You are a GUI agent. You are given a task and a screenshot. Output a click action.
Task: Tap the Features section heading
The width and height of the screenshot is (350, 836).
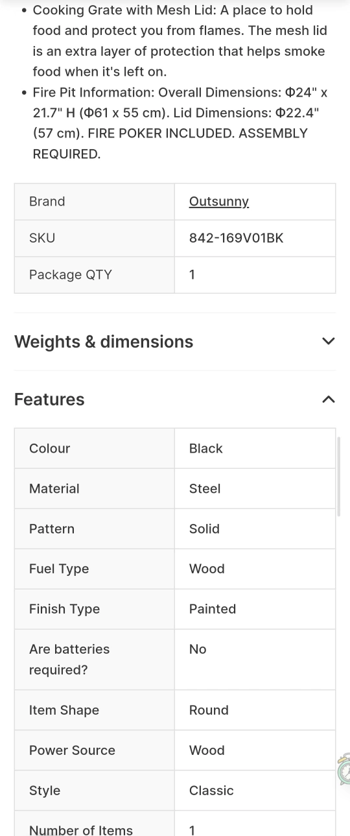(49, 400)
